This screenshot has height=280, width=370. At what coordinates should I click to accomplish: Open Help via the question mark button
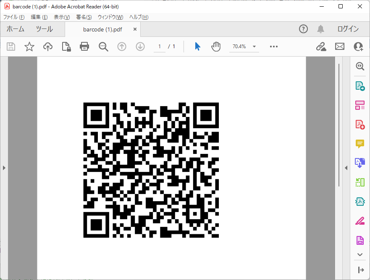pyautogui.click(x=303, y=29)
